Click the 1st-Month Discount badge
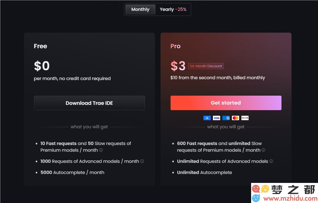318x203 pixels. pos(206,66)
